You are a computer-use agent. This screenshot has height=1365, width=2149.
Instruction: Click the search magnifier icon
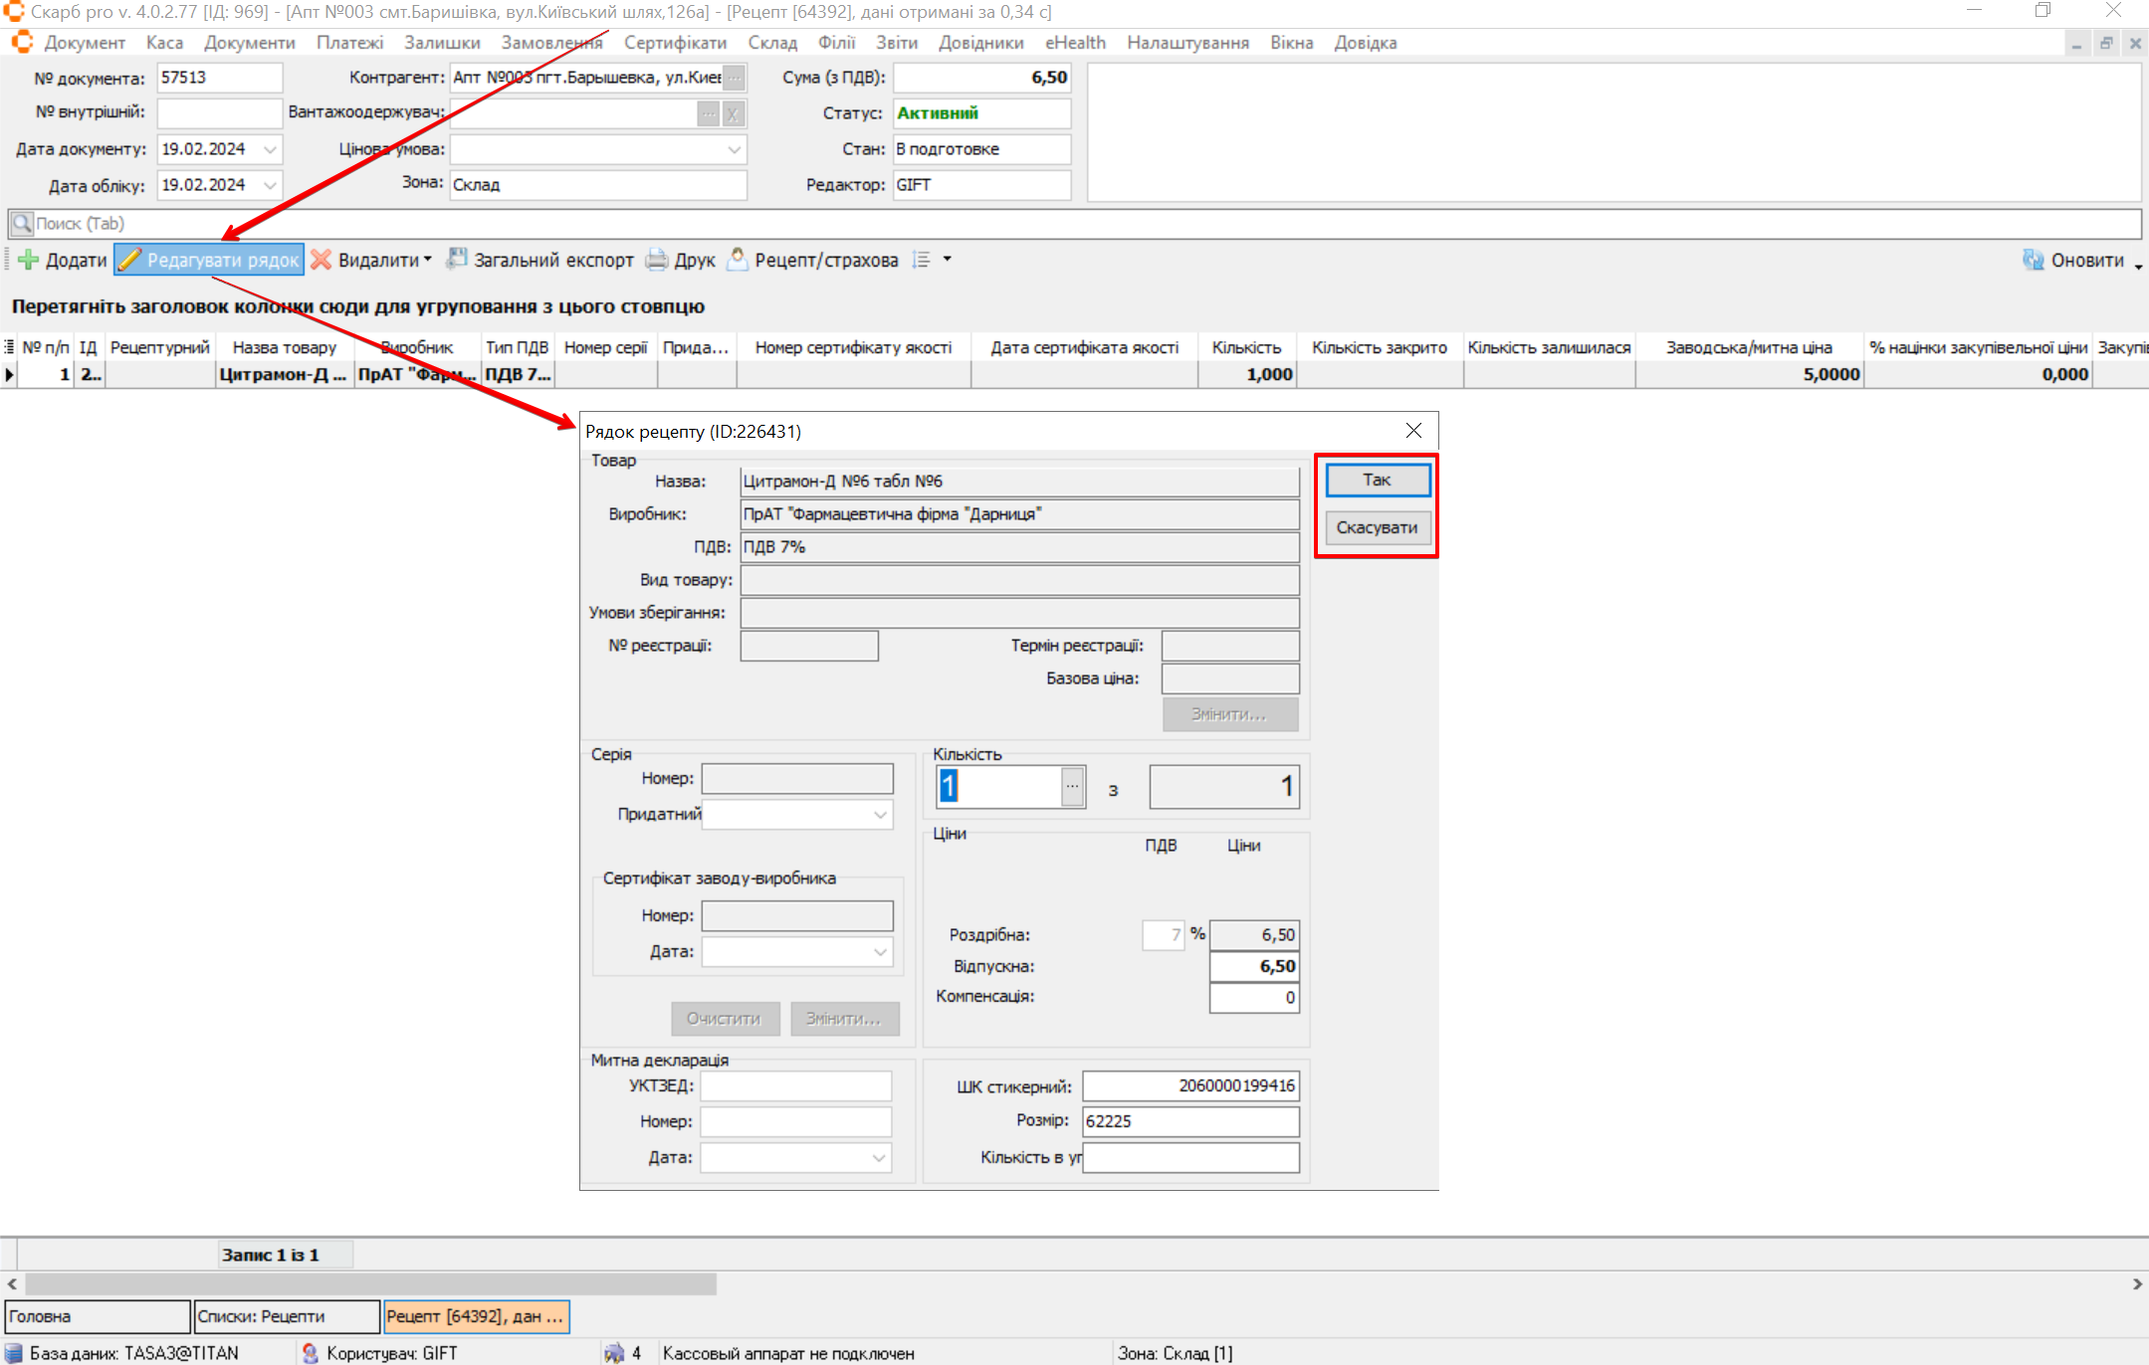click(22, 223)
